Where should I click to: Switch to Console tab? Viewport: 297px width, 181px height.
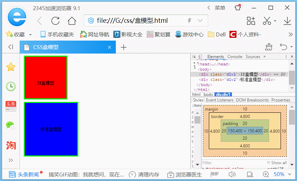pos(235,57)
